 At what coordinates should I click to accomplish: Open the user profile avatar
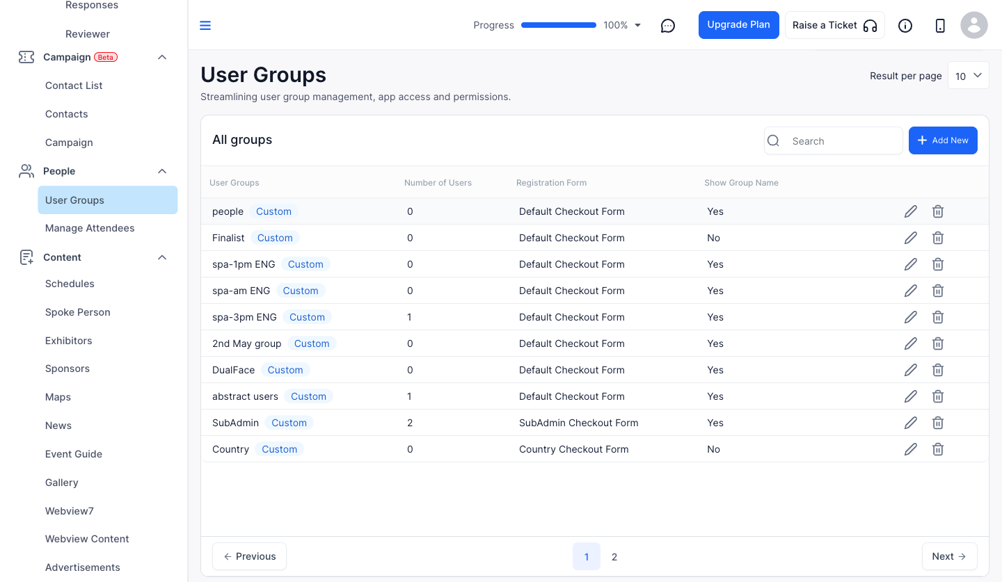974,25
